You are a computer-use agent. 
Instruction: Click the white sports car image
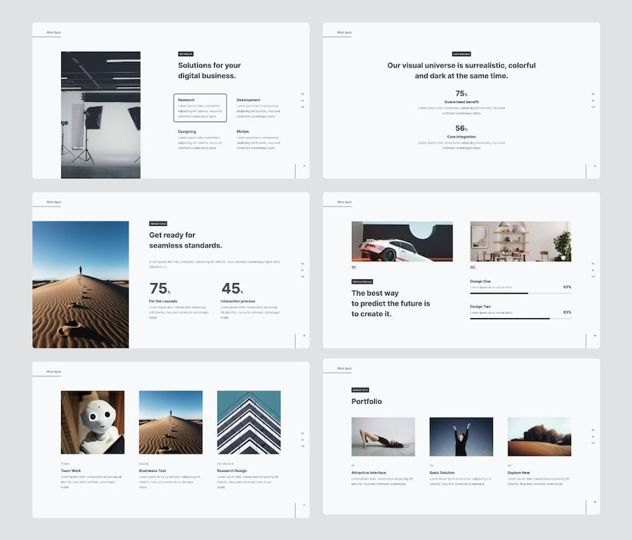tap(402, 242)
